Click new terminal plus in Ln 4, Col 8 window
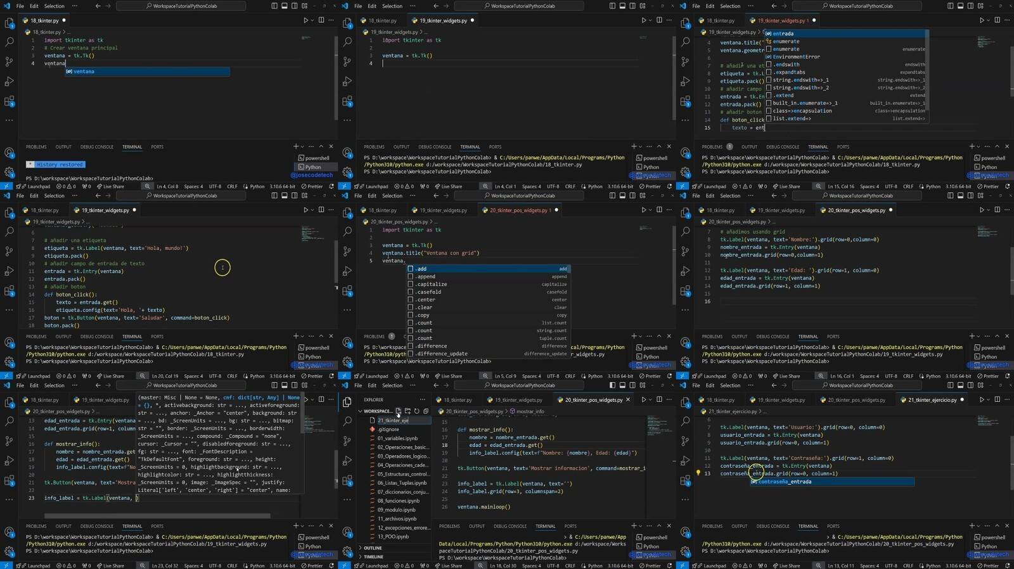This screenshot has height=569, width=1014. coord(295,147)
